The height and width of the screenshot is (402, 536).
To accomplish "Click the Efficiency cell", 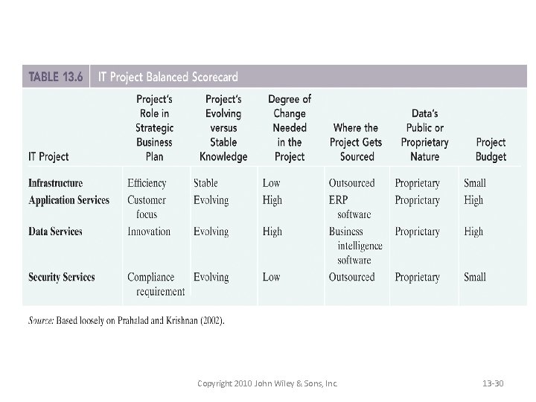I will [147, 183].
